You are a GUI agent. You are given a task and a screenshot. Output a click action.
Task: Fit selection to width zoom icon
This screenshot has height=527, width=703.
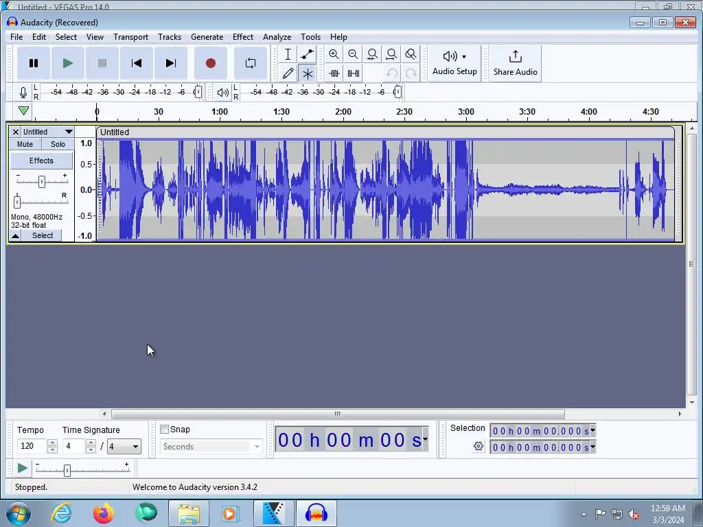(372, 55)
